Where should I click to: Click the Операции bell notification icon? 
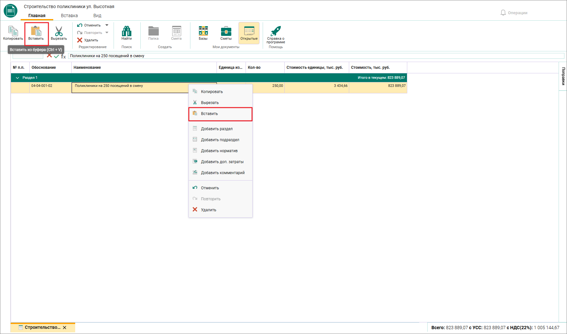pos(503,13)
